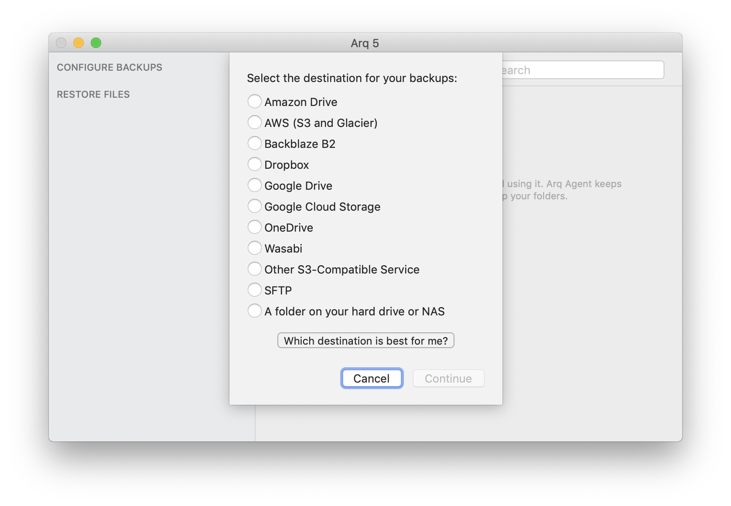This screenshot has height=506, width=731.
Task: Cancel the destination selection dialog
Action: pos(372,378)
